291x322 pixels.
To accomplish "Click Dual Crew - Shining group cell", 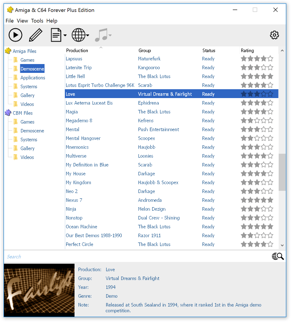I will pos(159,218).
